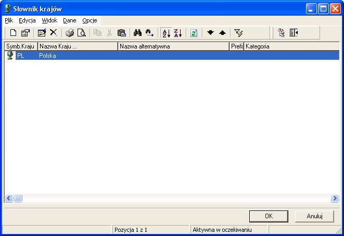Select the Polska country name cell
Image resolution: width=344 pixels, height=236 pixels.
pos(47,56)
